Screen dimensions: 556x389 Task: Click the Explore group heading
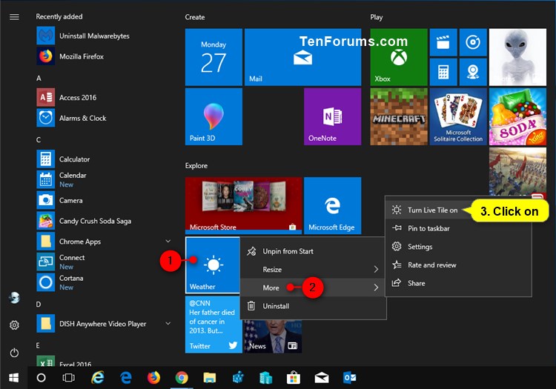[196, 166]
